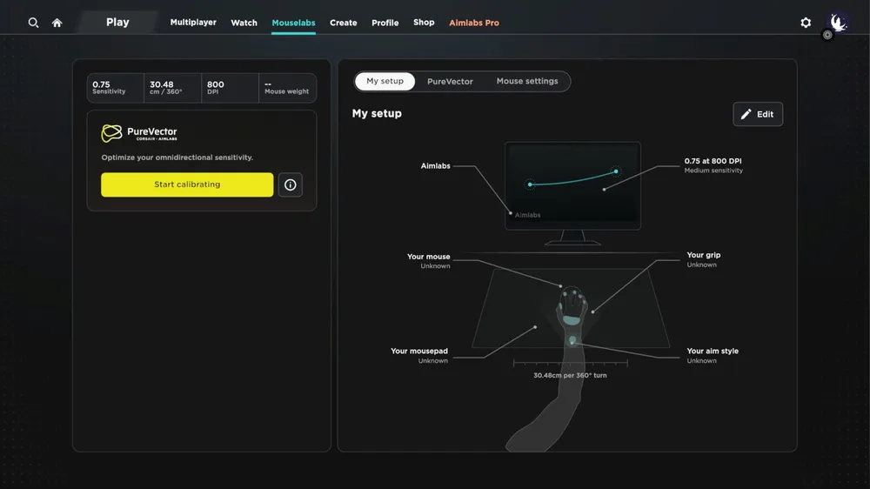
Task: Click the PureVector logo
Action: pos(139,133)
